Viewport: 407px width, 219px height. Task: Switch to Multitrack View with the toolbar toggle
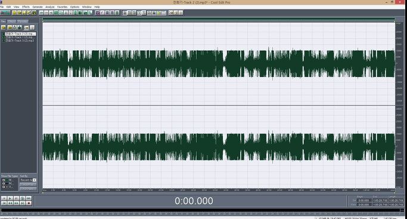5,13
